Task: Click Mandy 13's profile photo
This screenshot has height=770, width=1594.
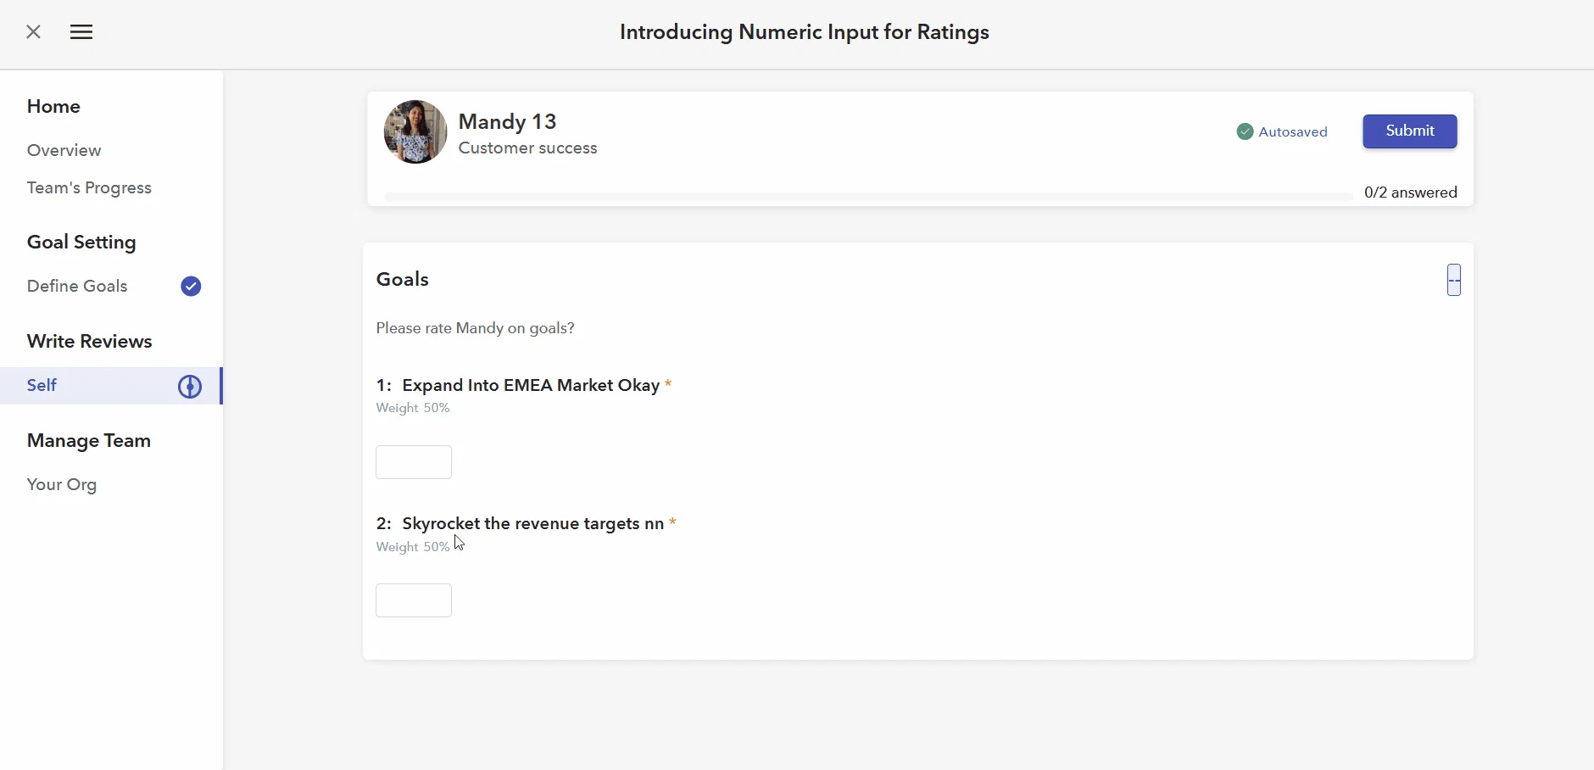Action: click(415, 131)
